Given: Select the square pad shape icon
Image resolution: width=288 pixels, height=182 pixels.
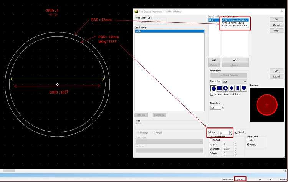Looking at the screenshot, I should (220, 88).
